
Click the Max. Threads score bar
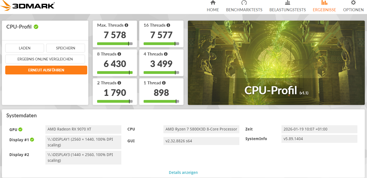(x=115, y=44)
